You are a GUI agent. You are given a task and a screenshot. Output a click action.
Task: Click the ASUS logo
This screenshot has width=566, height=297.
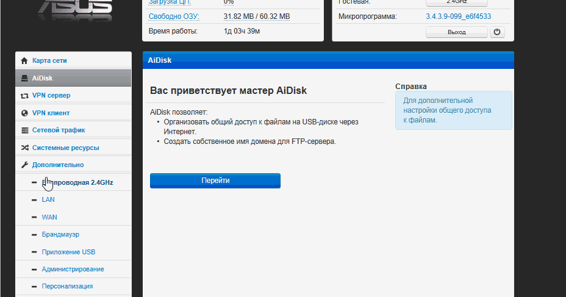(x=76, y=10)
